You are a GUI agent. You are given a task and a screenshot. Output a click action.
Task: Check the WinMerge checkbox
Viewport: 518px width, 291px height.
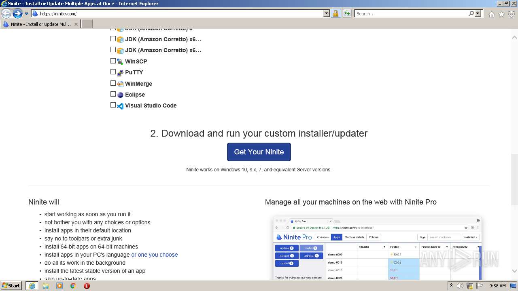(113, 83)
